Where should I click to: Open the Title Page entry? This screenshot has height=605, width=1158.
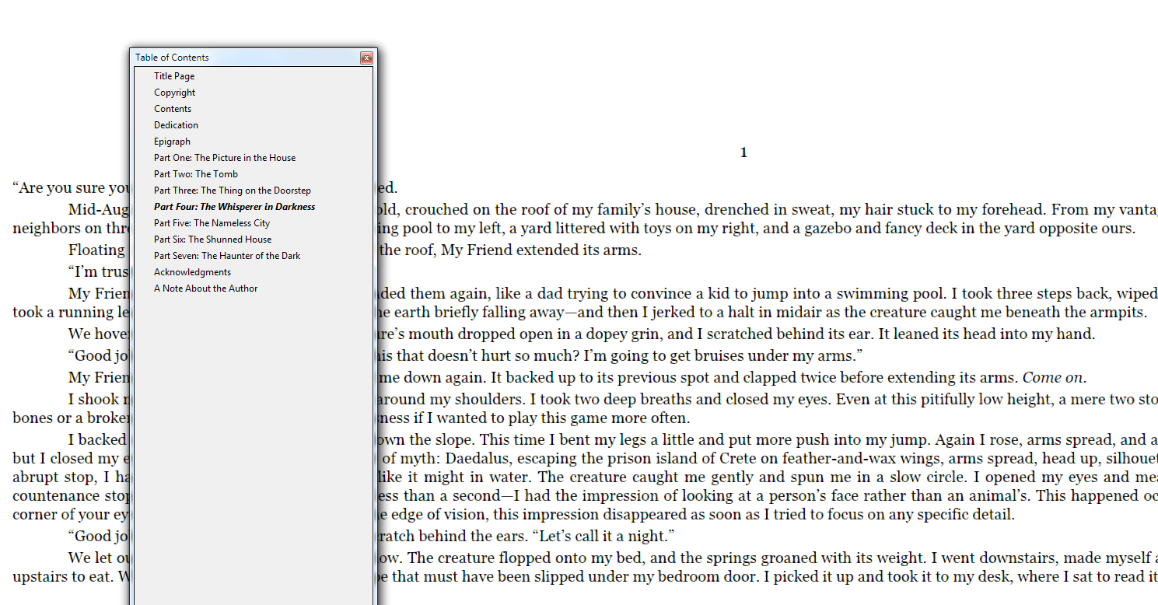click(x=174, y=76)
